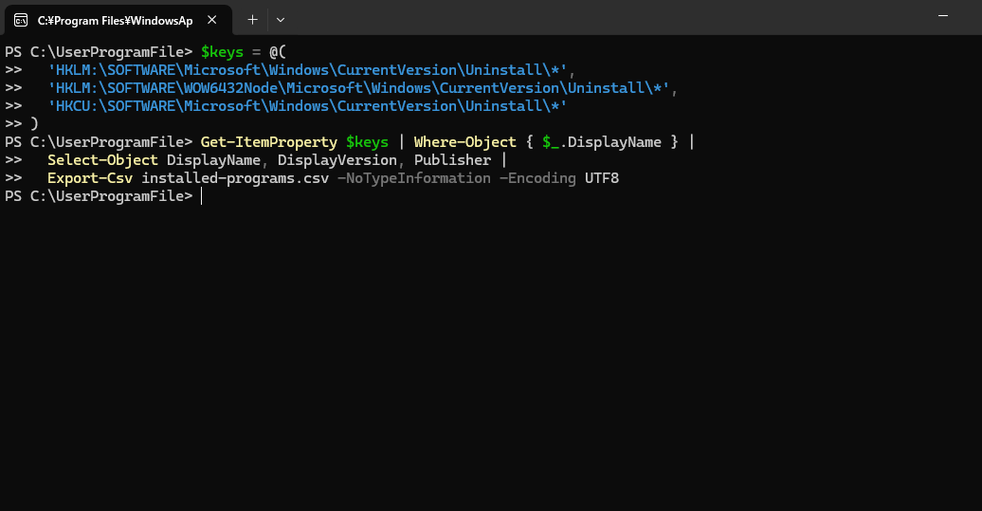This screenshot has width=982, height=511.
Task: Expand the new tab profile dropdown
Action: [281, 20]
